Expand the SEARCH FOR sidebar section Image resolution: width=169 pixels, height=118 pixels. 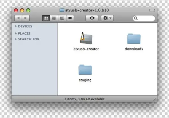[x=16, y=39]
